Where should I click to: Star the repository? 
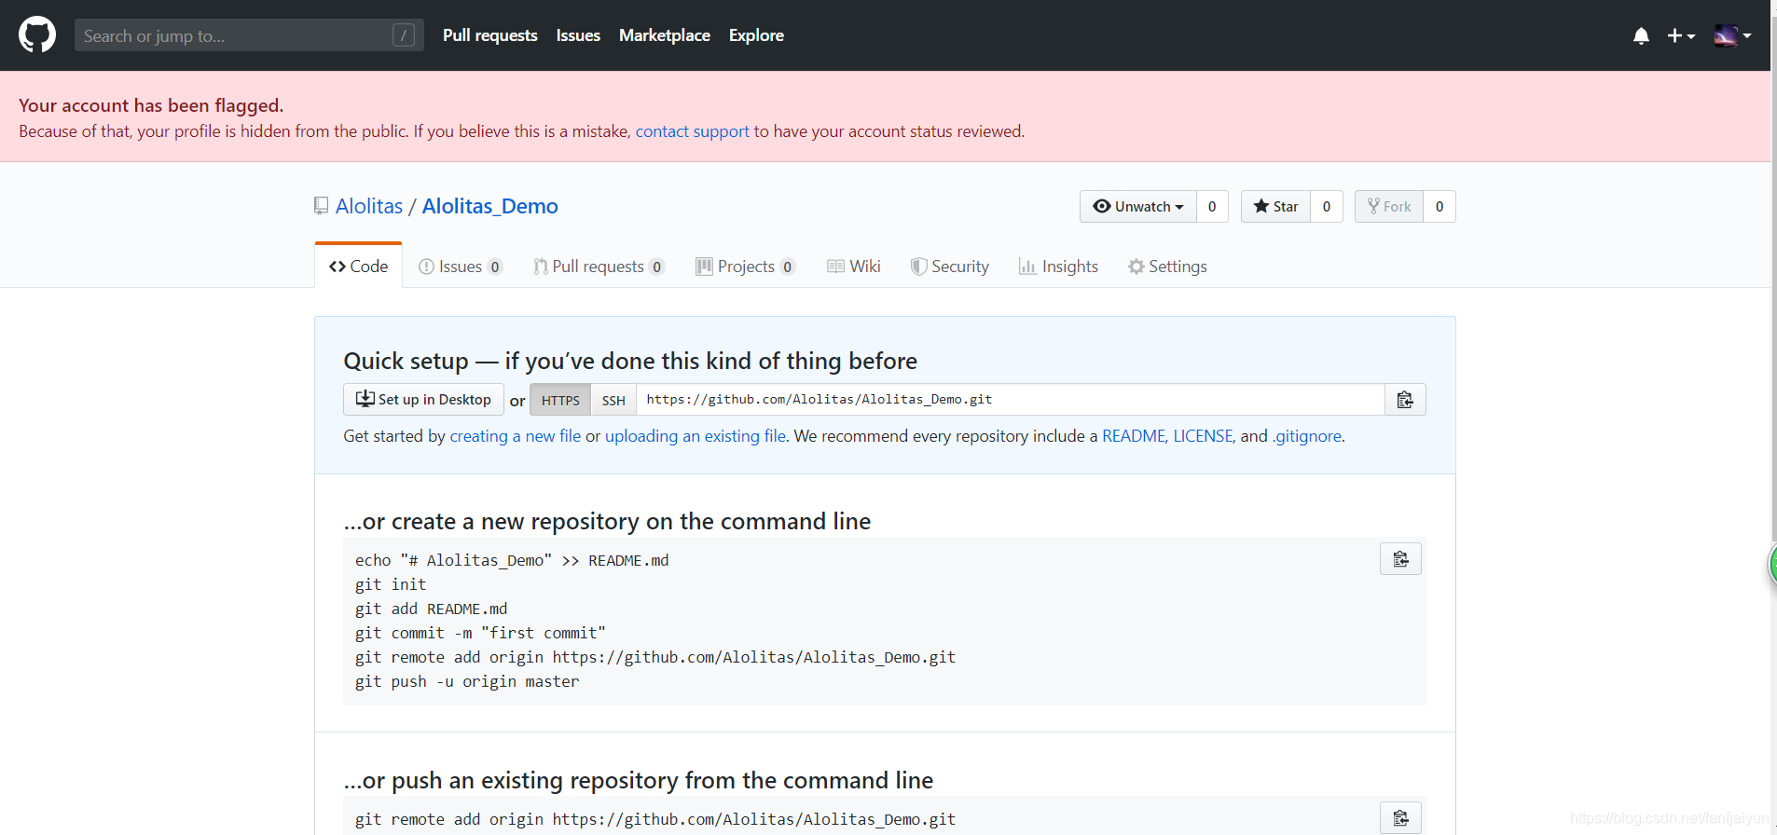tap(1275, 207)
